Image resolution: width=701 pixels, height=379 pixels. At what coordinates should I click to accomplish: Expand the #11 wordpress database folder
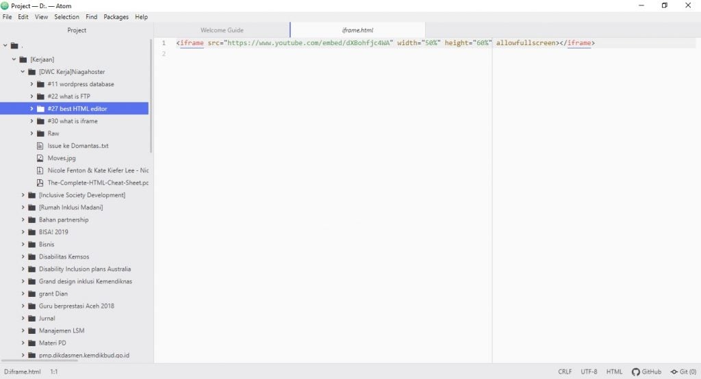pyautogui.click(x=31, y=84)
